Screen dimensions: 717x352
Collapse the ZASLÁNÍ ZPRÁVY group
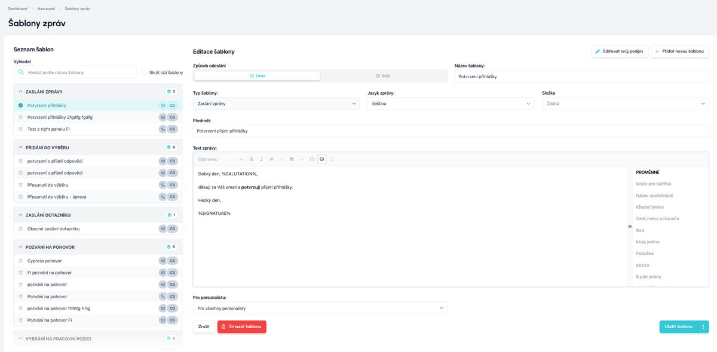pos(21,92)
